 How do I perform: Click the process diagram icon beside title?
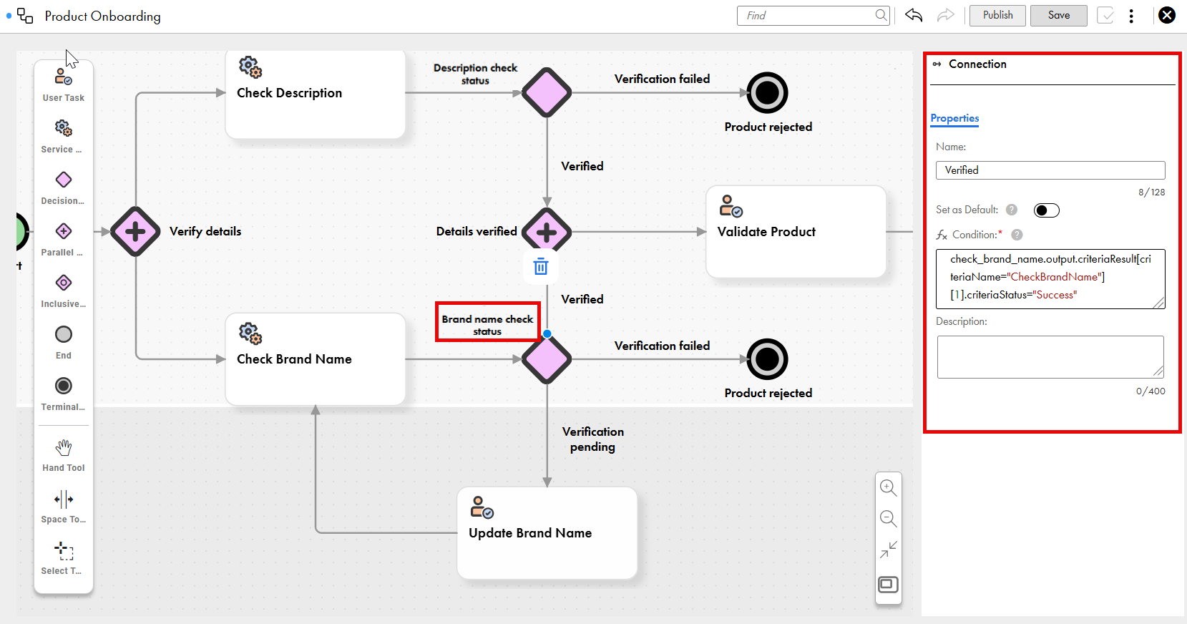pyautogui.click(x=25, y=16)
